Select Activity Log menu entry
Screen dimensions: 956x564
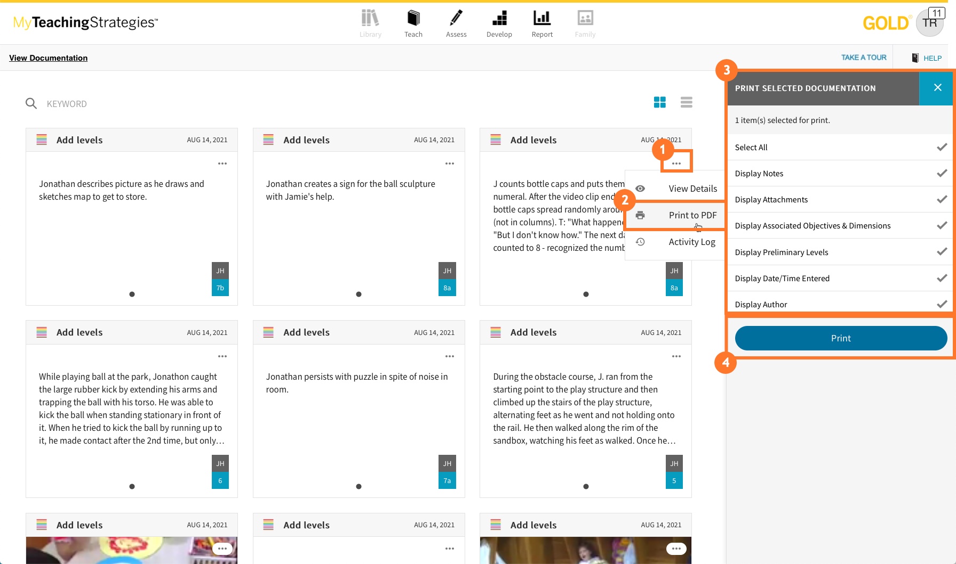tap(691, 242)
